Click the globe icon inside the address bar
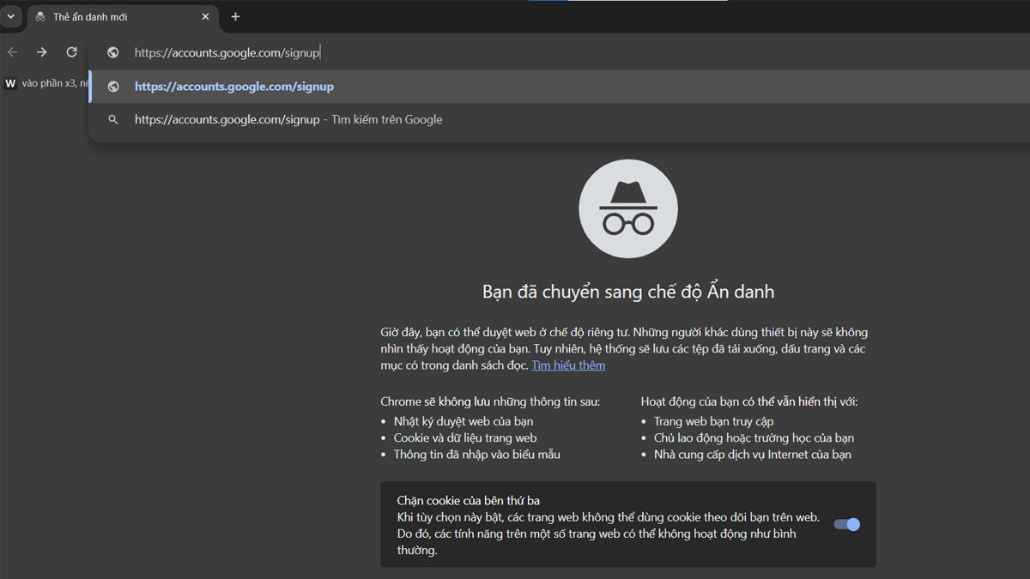 coord(112,52)
